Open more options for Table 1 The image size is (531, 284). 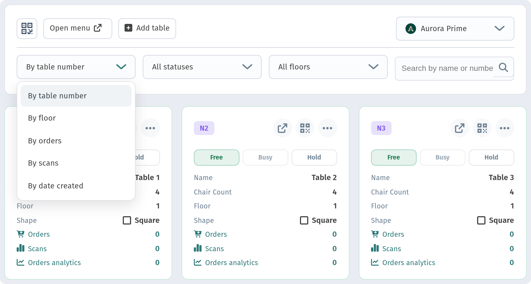[x=150, y=128]
